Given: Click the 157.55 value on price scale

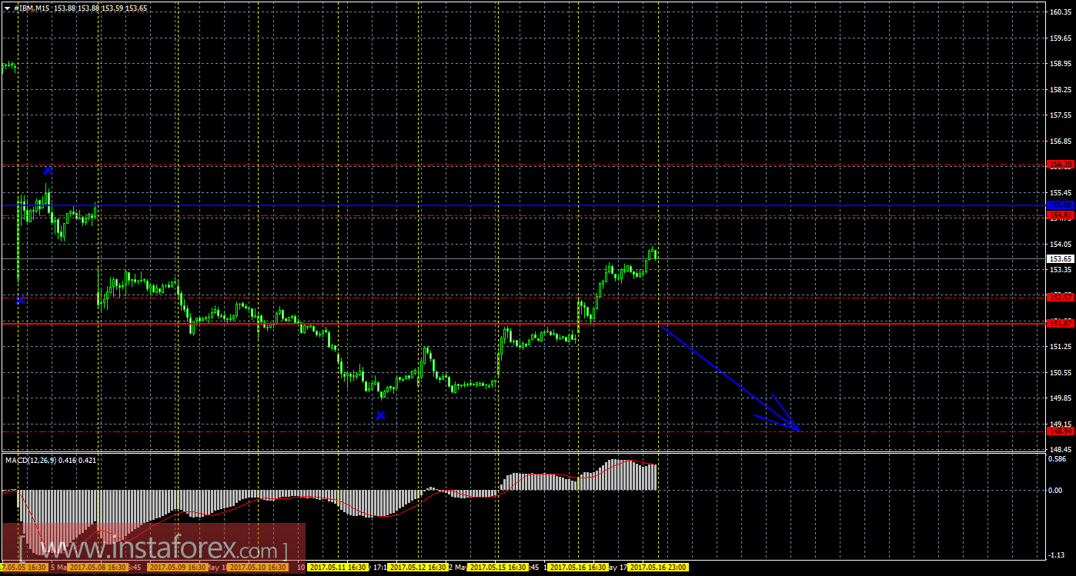Looking at the screenshot, I should point(1061,115).
